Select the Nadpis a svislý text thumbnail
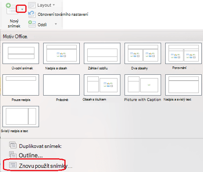This screenshot has width=203, height=172. (x=183, y=85)
